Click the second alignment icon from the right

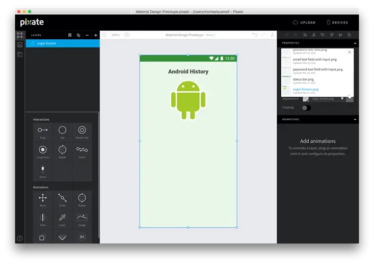click(x=340, y=35)
